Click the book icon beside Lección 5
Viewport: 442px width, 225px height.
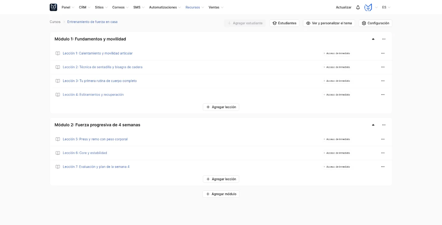point(58,139)
